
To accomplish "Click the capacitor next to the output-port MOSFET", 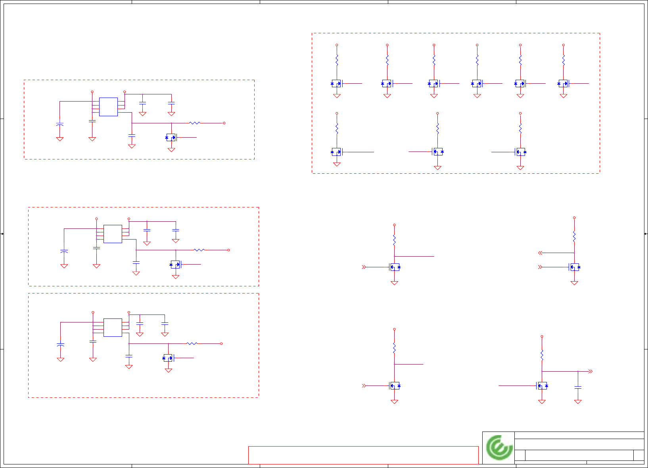I will coord(578,387).
